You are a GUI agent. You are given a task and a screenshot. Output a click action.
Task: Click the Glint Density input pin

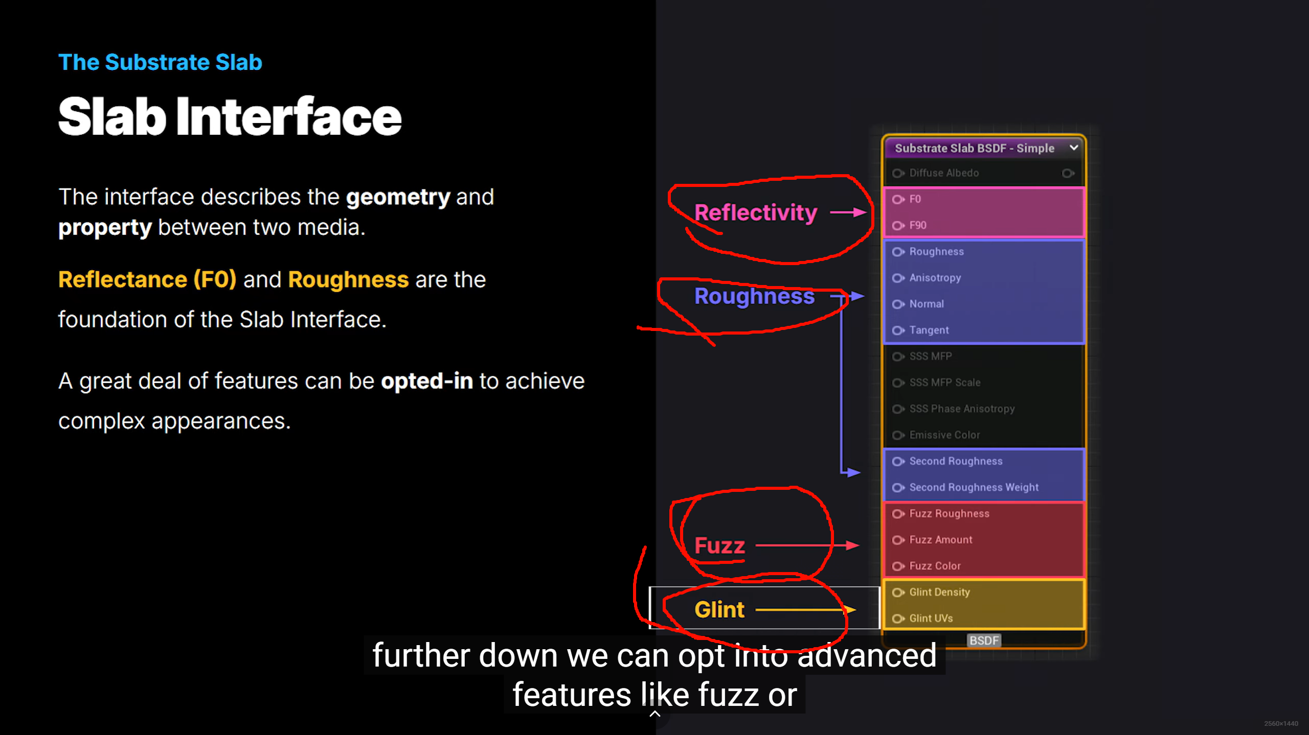[x=898, y=592]
